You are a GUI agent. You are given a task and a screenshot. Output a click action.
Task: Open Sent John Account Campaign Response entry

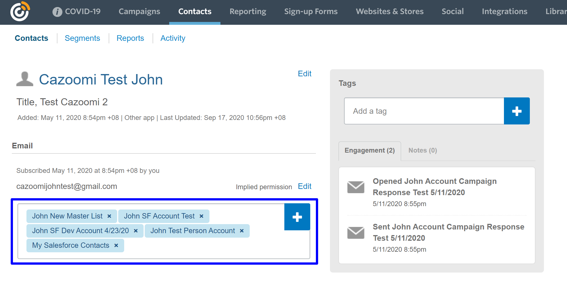448,233
